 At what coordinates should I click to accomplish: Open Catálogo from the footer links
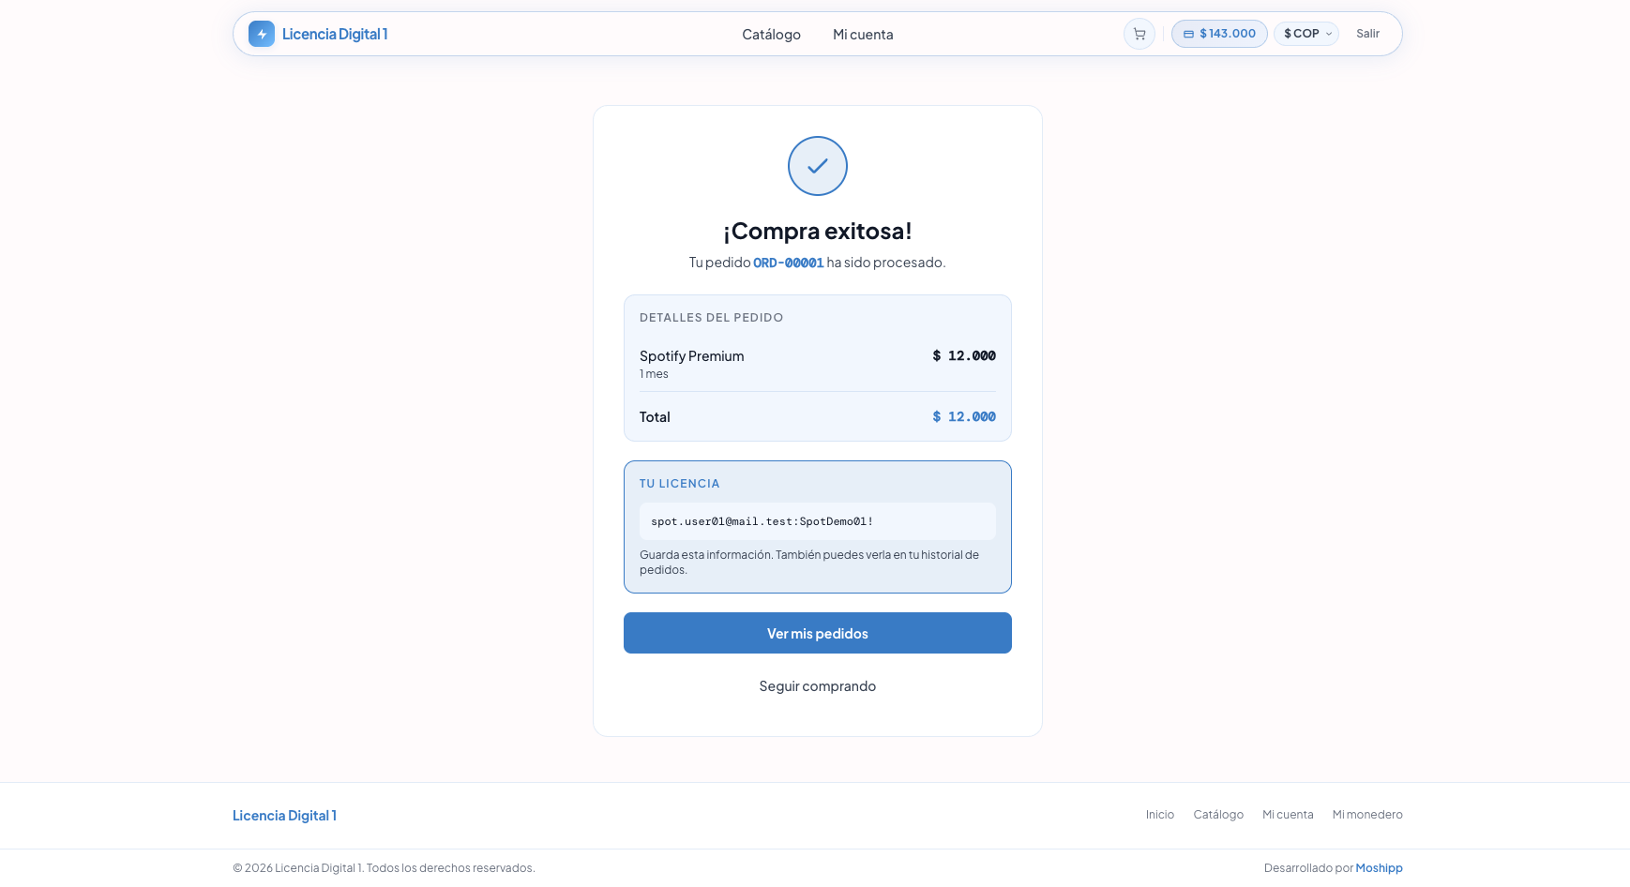(x=1218, y=814)
